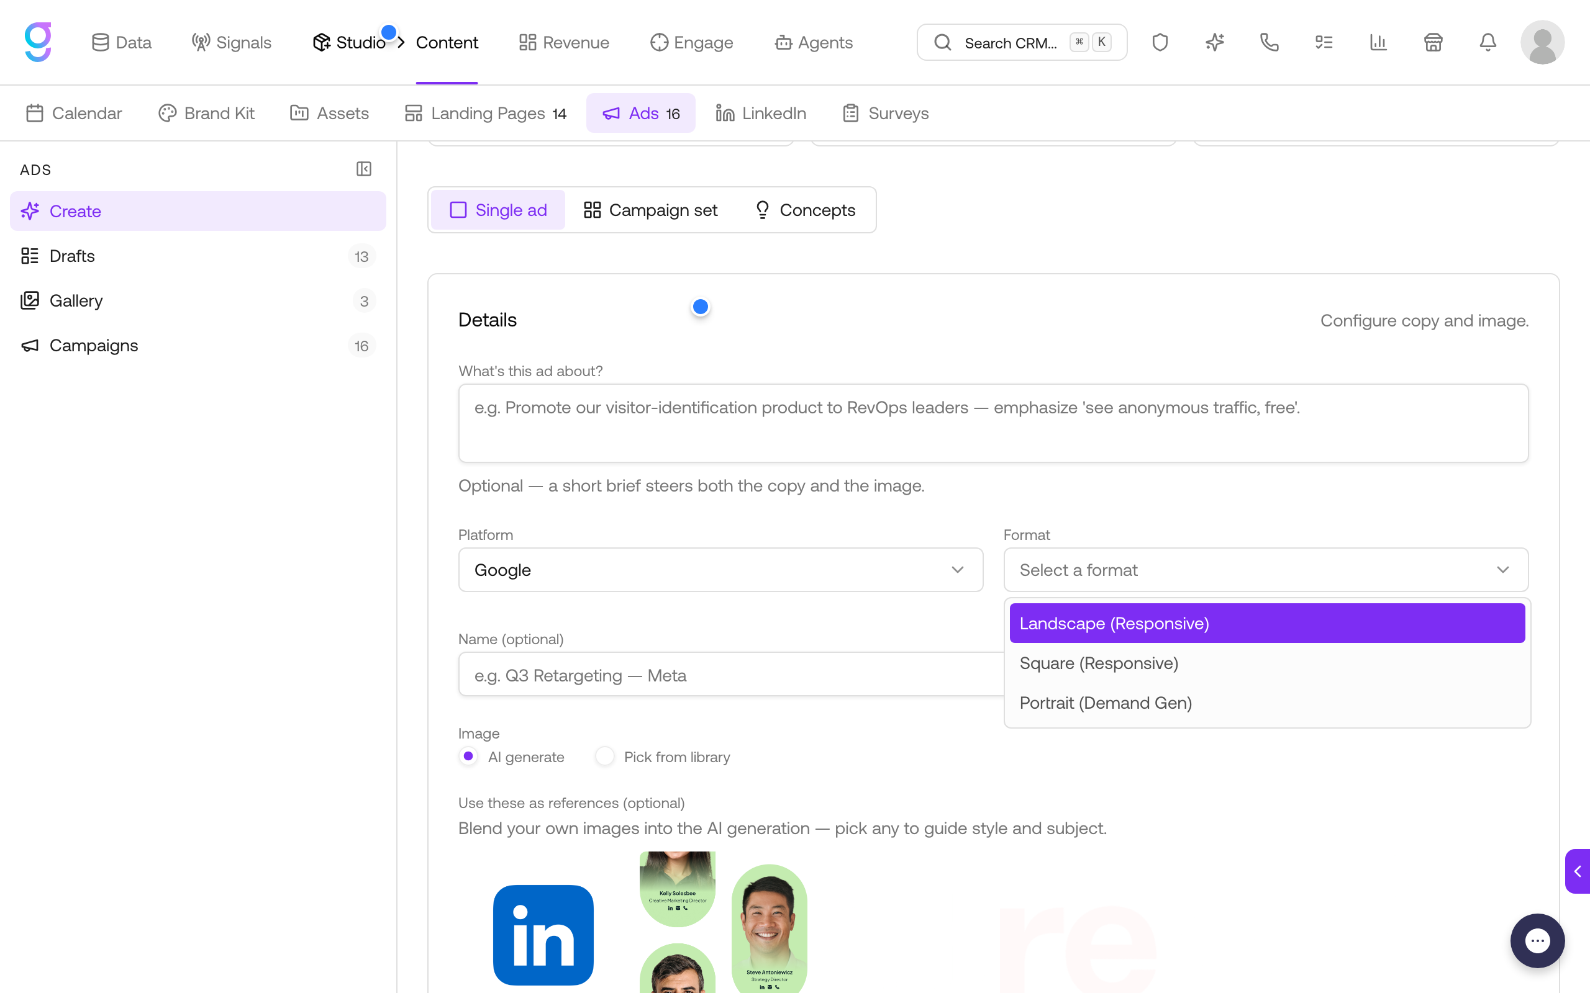Choose Portrait (Demand Gen) format

1267,703
